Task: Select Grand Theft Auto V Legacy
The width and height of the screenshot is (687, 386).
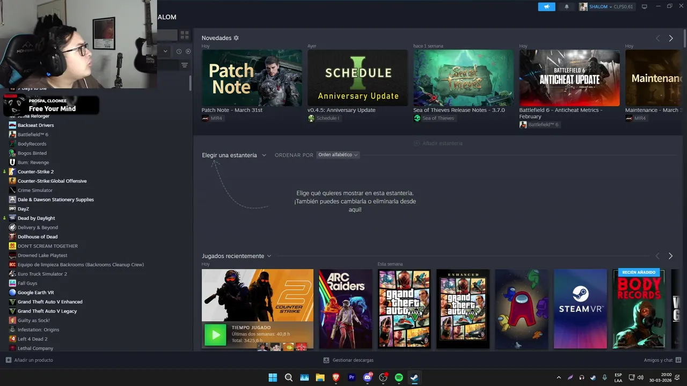Action: point(47,311)
